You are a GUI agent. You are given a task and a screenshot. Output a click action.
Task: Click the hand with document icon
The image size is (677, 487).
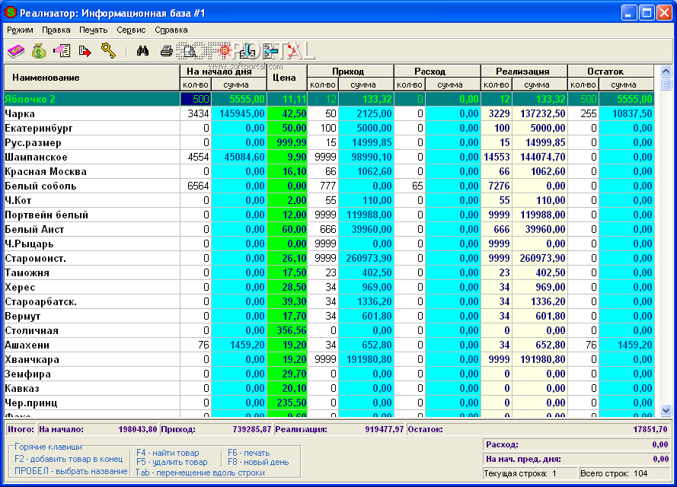point(62,51)
